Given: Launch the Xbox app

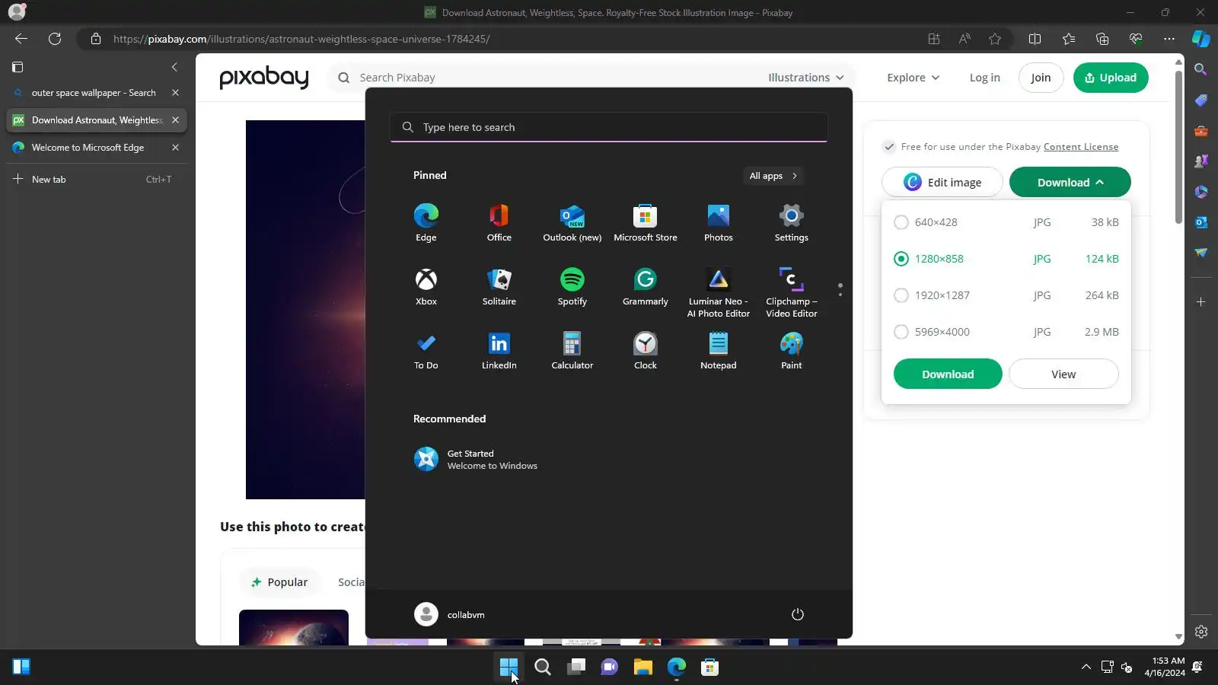Looking at the screenshot, I should tap(426, 286).
